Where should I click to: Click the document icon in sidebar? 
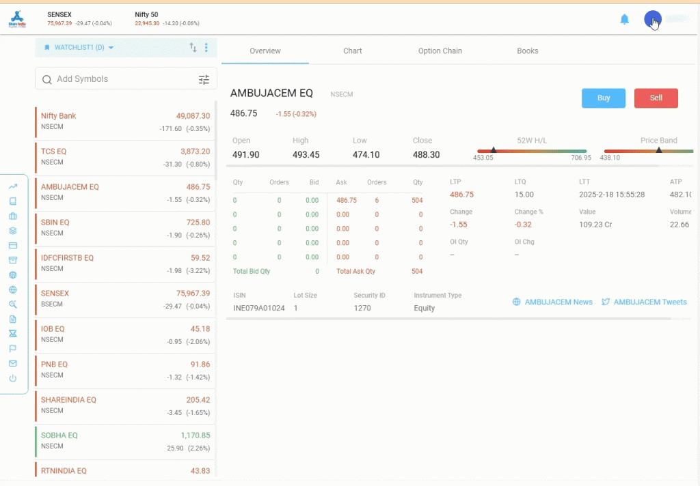(x=13, y=319)
